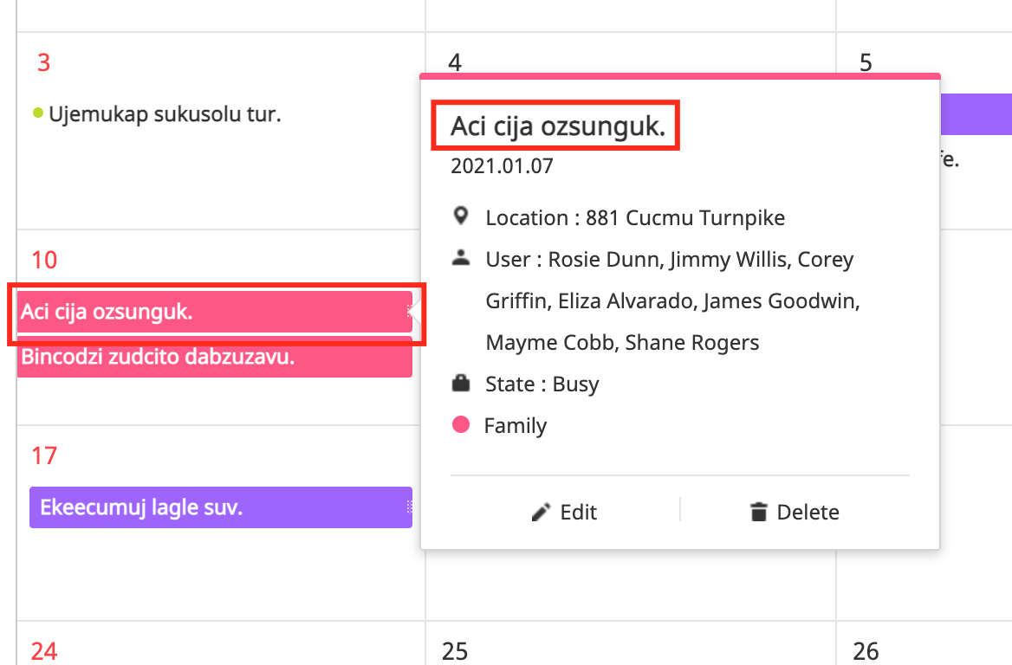The width and height of the screenshot is (1012, 665).
Task: Click the person icon next to User list
Action: pyautogui.click(x=461, y=257)
